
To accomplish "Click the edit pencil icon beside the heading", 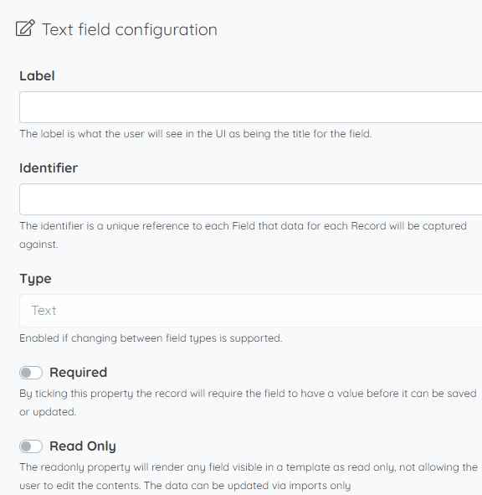I will (x=25, y=28).
